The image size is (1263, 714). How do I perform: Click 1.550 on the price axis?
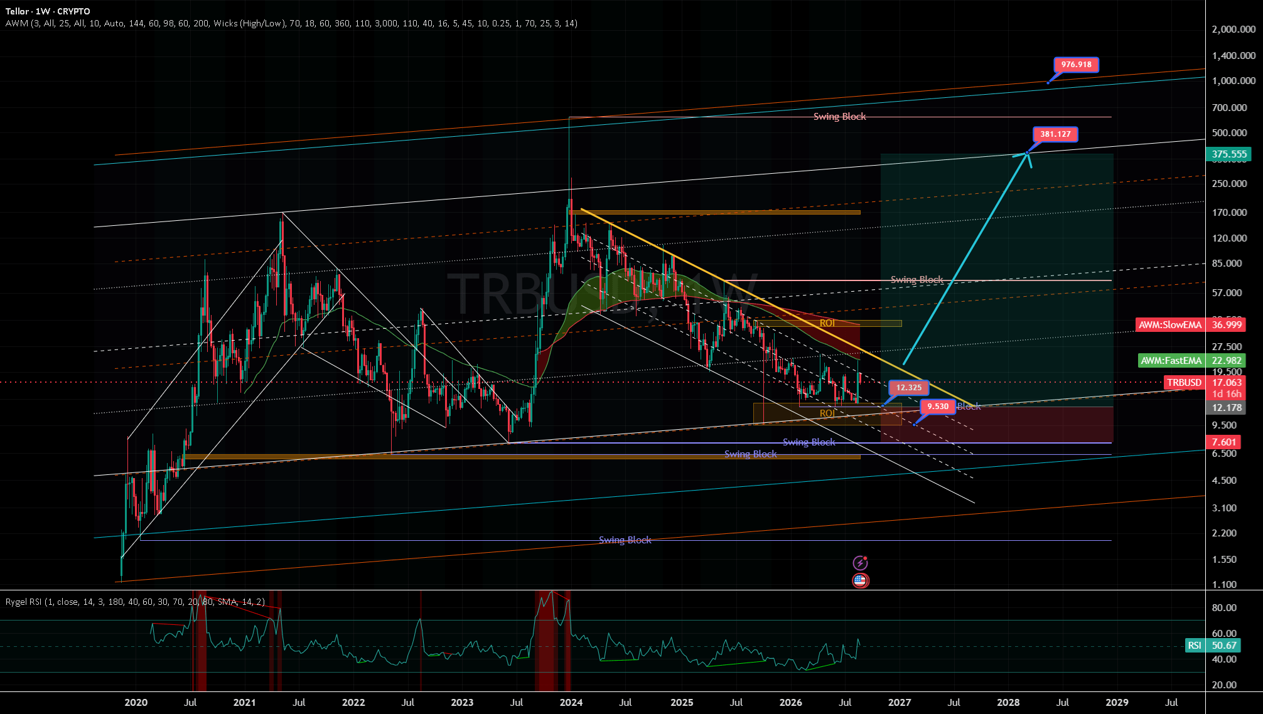tap(1225, 560)
